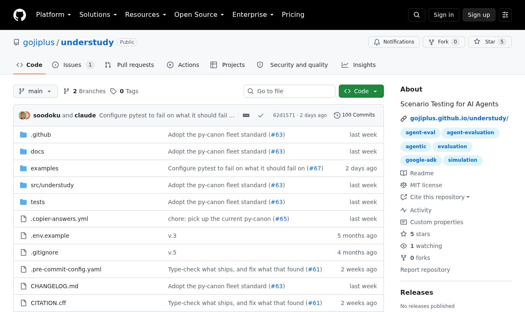Click the Custom properties icon
The height and width of the screenshot is (312, 525).
pos(404,222)
